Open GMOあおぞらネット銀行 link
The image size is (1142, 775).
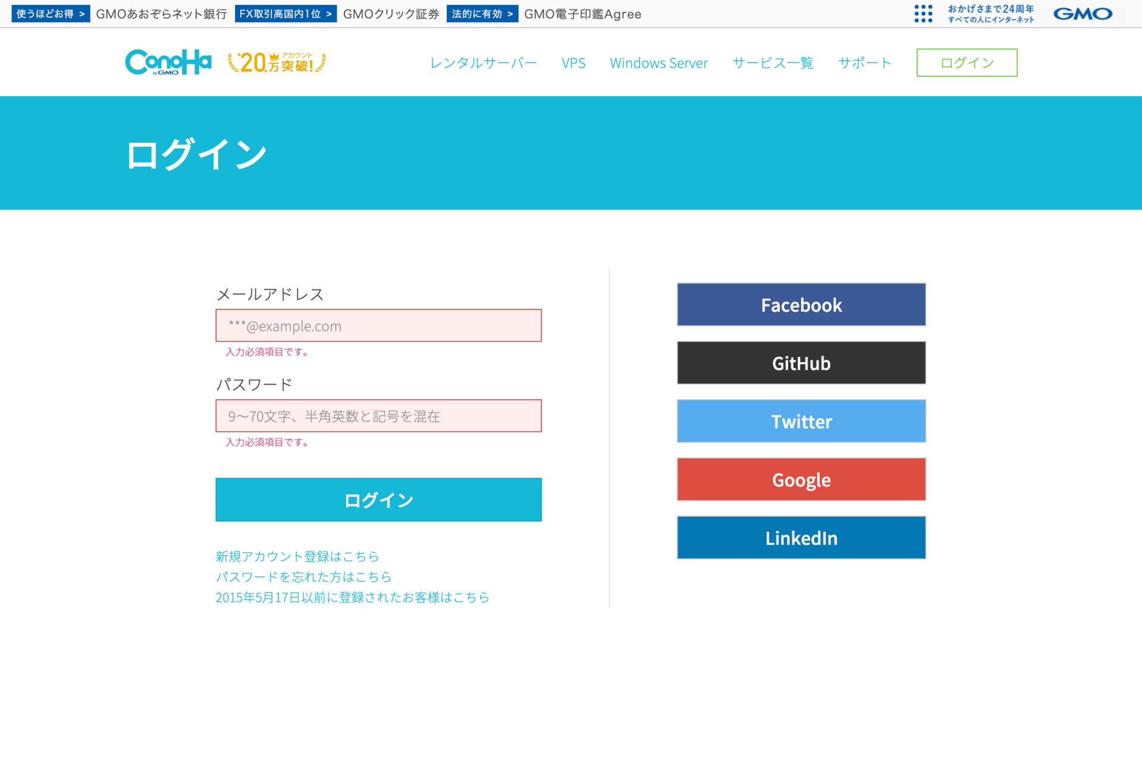(x=161, y=14)
